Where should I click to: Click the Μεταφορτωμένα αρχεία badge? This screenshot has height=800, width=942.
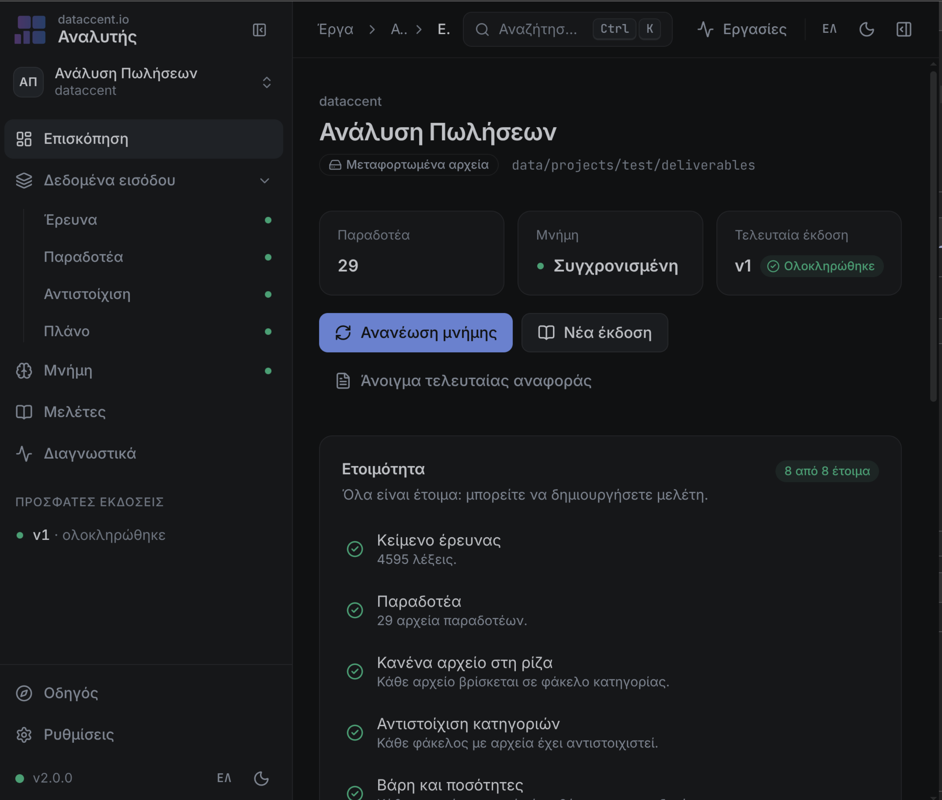point(409,165)
